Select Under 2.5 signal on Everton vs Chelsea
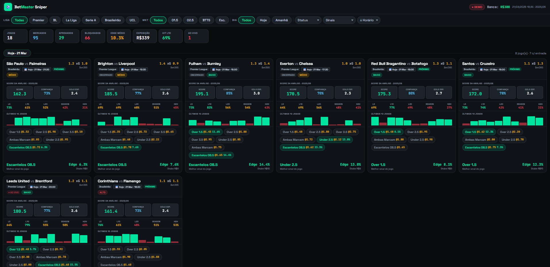Image resolution: width=550 pixels, height=267 pixels. [x=334, y=140]
